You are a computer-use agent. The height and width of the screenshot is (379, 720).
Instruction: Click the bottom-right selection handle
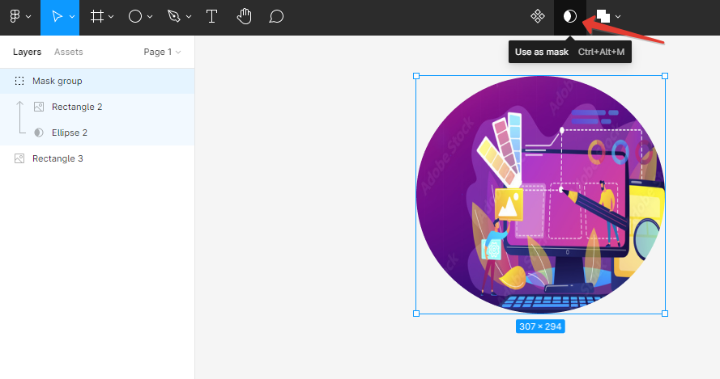pos(665,314)
